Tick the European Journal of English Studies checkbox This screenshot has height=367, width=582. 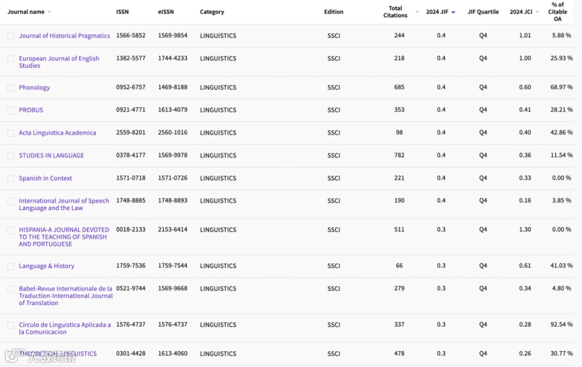(11, 59)
